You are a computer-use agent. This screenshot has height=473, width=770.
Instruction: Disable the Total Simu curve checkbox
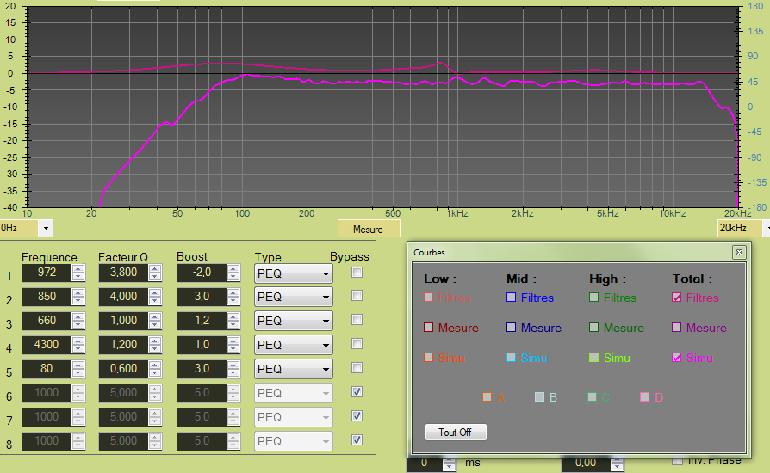pos(676,358)
